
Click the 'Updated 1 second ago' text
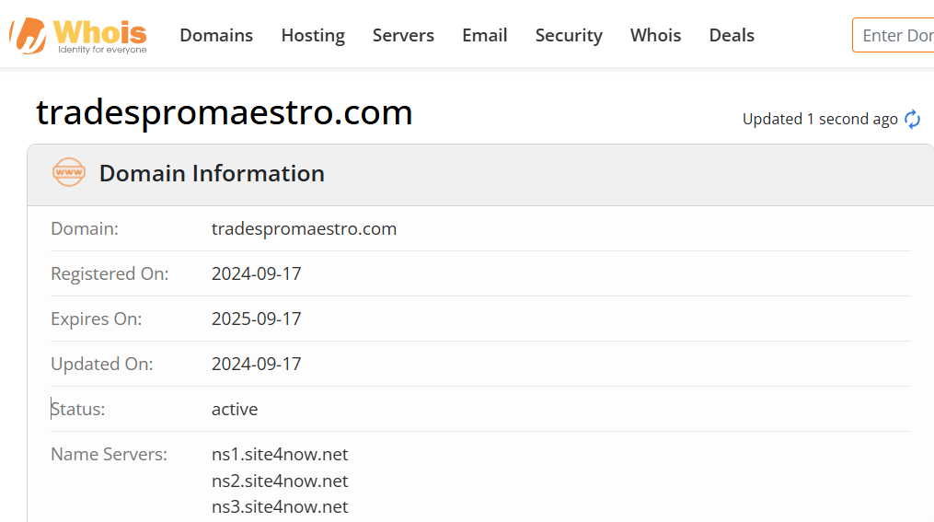(x=820, y=119)
